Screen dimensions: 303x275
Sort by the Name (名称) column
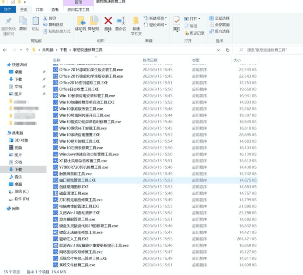(x=57, y=60)
